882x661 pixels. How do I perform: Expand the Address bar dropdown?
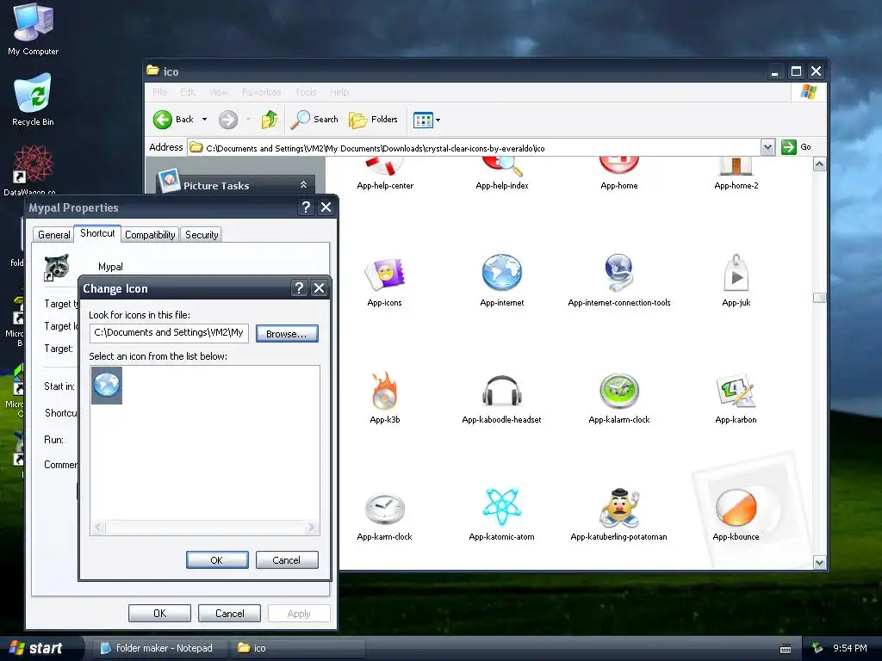pyautogui.click(x=767, y=147)
